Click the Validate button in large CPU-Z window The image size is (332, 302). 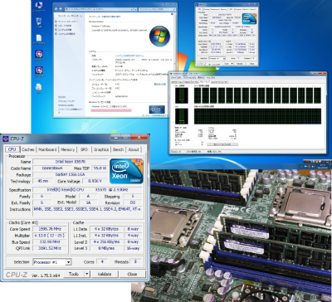pyautogui.click(x=105, y=274)
